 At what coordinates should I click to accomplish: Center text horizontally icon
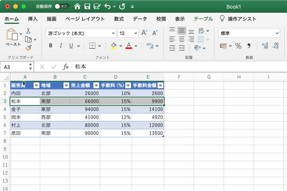pyautogui.click(x=182, y=39)
